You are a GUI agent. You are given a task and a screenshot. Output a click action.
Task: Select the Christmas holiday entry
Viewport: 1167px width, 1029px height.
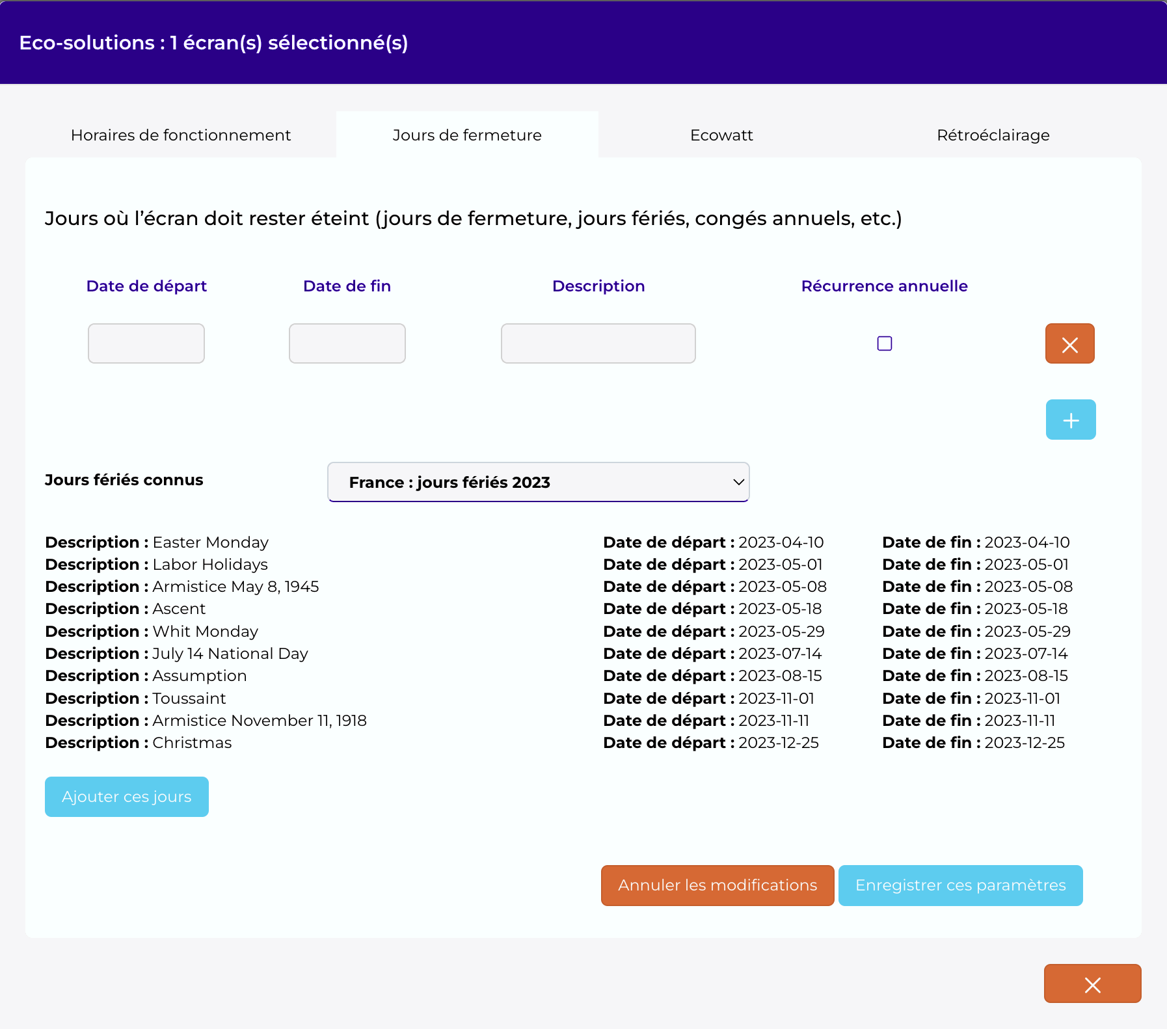click(x=139, y=743)
